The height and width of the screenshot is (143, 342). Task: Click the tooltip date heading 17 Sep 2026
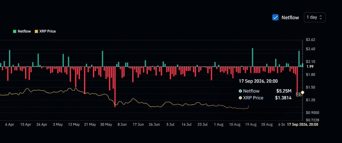coord(258,81)
